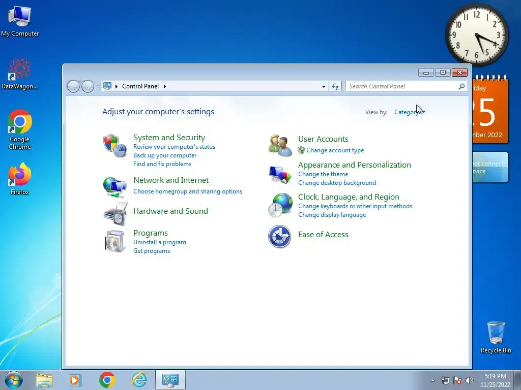Click the Network and Internet globe icon

tap(115, 187)
